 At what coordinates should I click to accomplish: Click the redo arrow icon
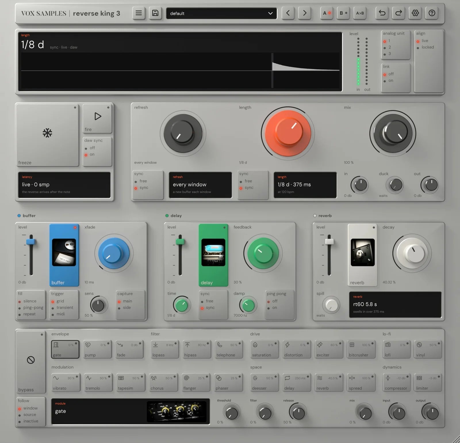[x=398, y=13]
